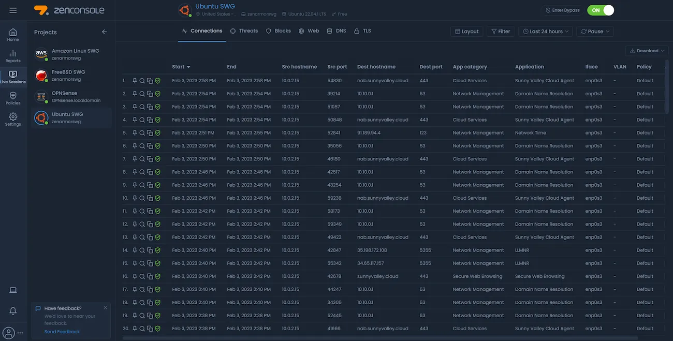Expand the Download options dropdown

(647, 51)
